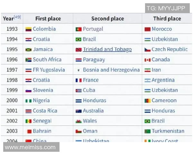Screen dimensions: 193x155
Task: Click the South Africa flag icon
Action: (x=28, y=60)
